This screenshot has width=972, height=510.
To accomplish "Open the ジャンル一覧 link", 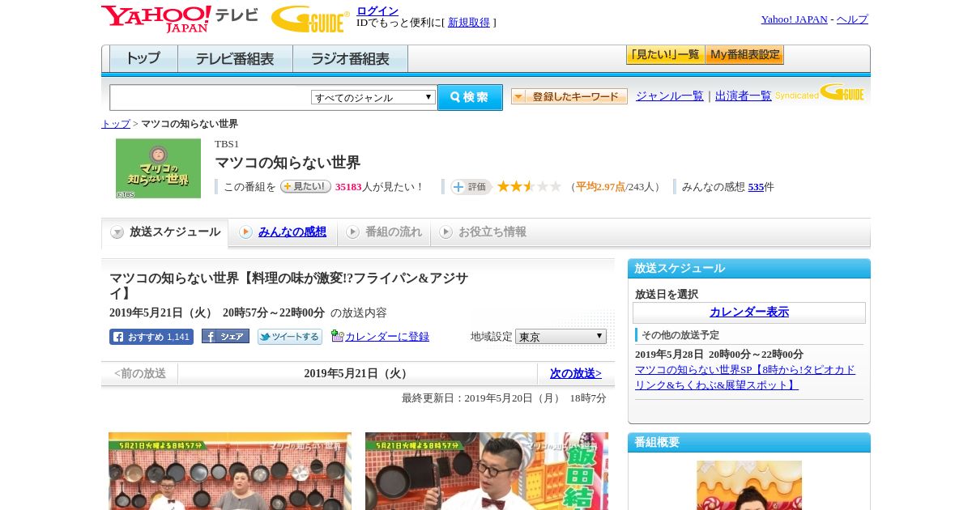I will click(x=670, y=96).
